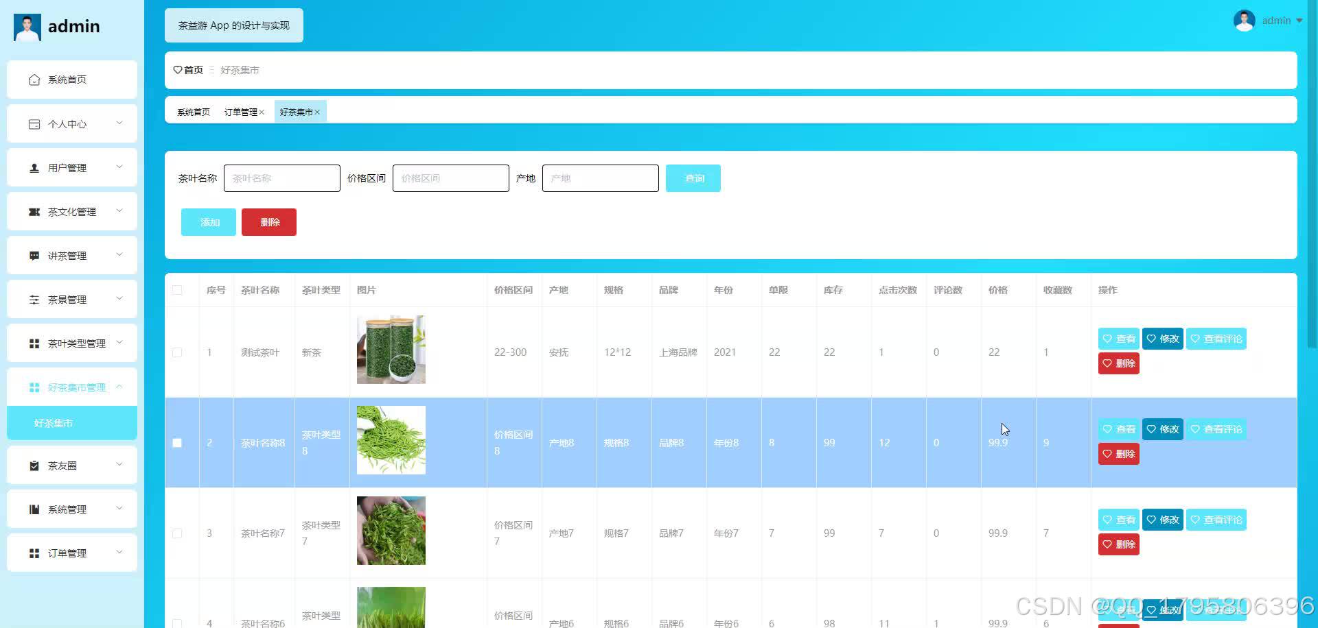The width and height of the screenshot is (1318, 628).
Task: Open the 订单管理 sidebar menu
Action: click(x=72, y=553)
